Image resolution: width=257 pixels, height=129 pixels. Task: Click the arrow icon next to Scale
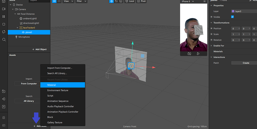pos(211,34)
